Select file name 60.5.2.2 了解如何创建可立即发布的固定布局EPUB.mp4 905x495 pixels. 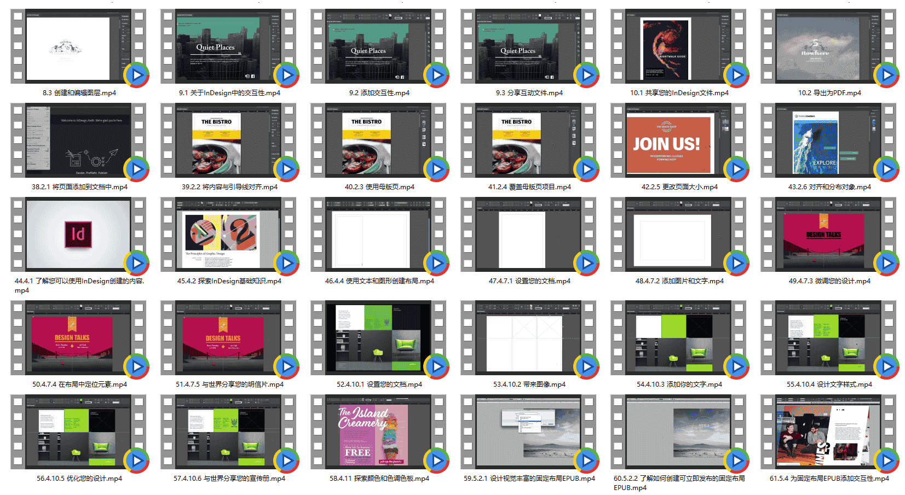point(679,483)
